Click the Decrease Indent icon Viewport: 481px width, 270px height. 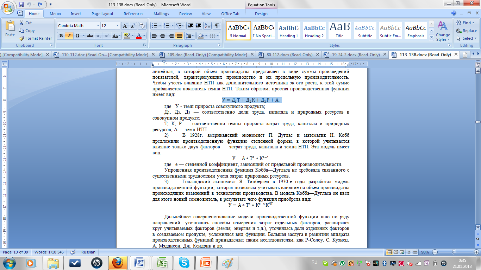point(190,26)
